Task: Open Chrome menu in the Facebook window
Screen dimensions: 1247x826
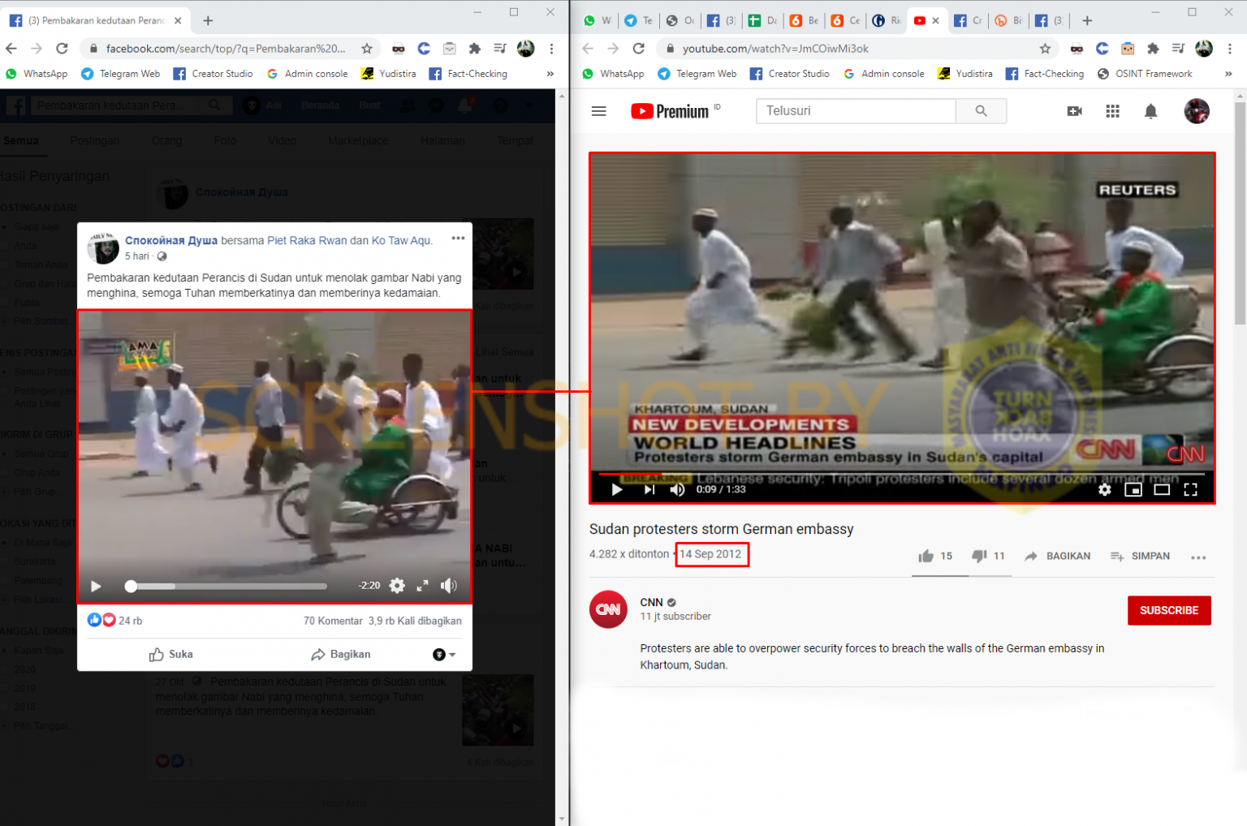Action: click(x=551, y=49)
